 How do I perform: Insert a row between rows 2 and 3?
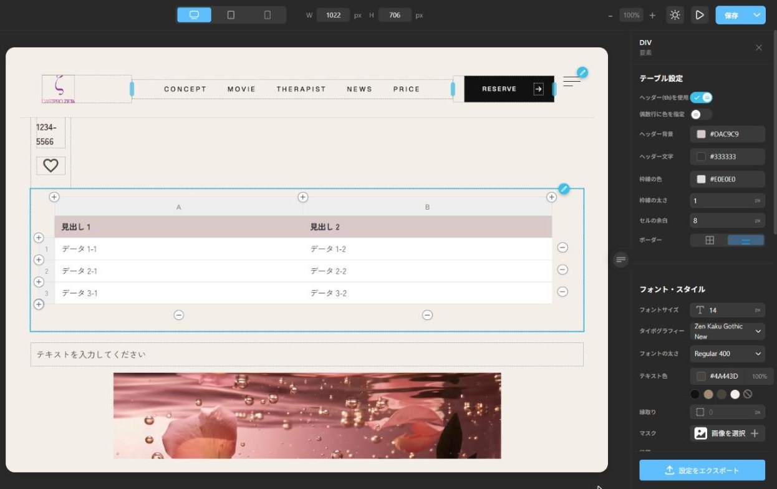coord(39,282)
